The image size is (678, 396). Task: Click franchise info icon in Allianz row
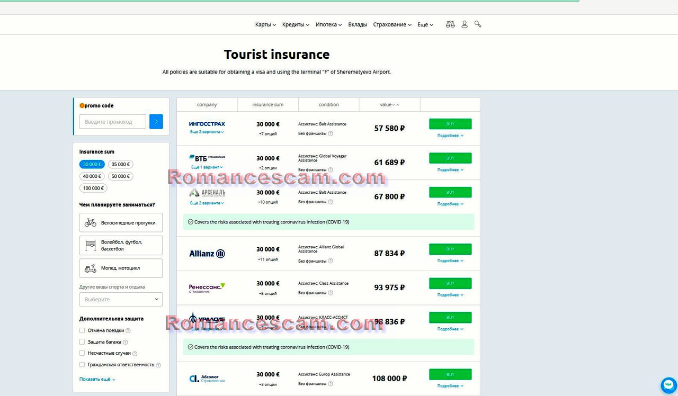(331, 261)
